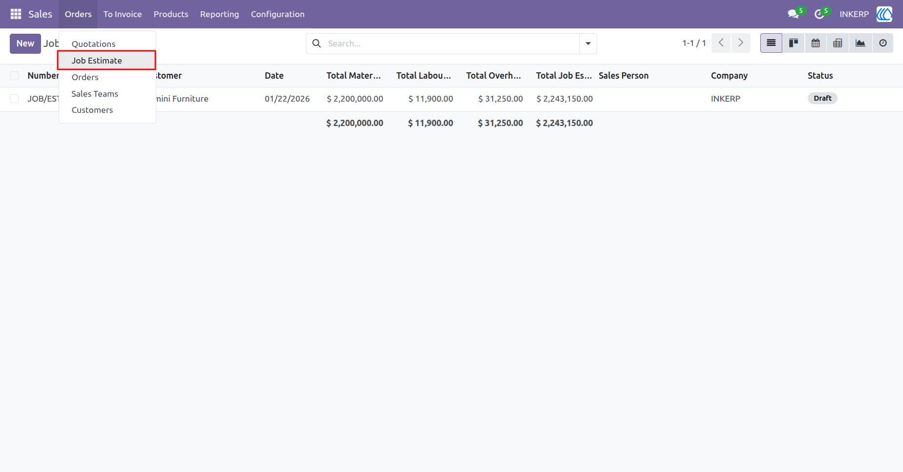Viewport: 903px width, 472px height.
Task: Click the Draft status badge
Action: click(822, 98)
